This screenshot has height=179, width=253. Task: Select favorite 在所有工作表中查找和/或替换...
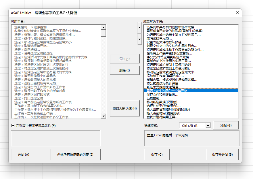(169, 53)
